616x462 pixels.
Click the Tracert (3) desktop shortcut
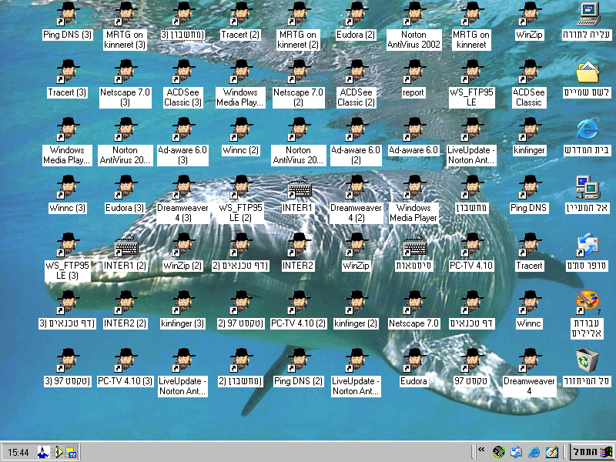pos(68,79)
